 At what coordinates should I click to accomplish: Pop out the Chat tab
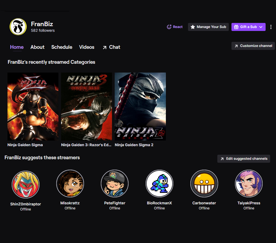(111, 47)
